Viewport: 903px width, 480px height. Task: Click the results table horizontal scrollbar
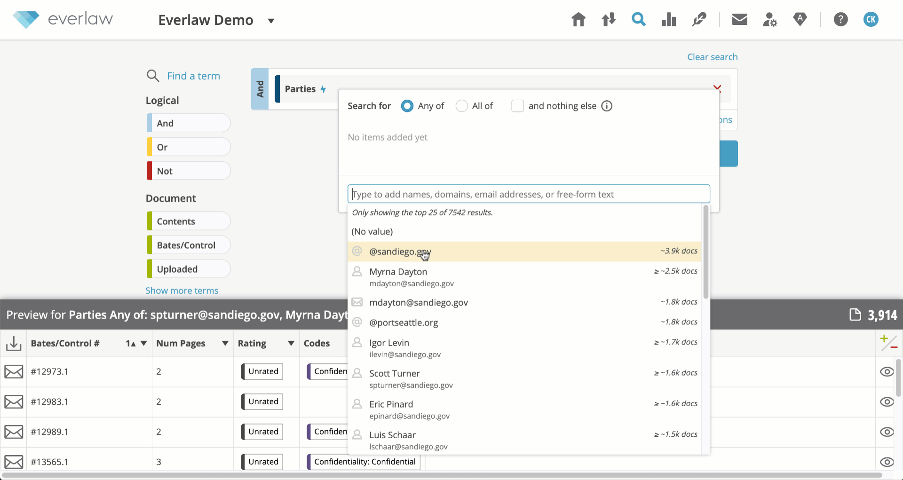click(442, 475)
